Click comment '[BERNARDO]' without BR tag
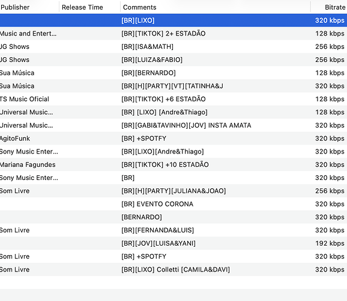The image size is (347, 301). click(142, 217)
